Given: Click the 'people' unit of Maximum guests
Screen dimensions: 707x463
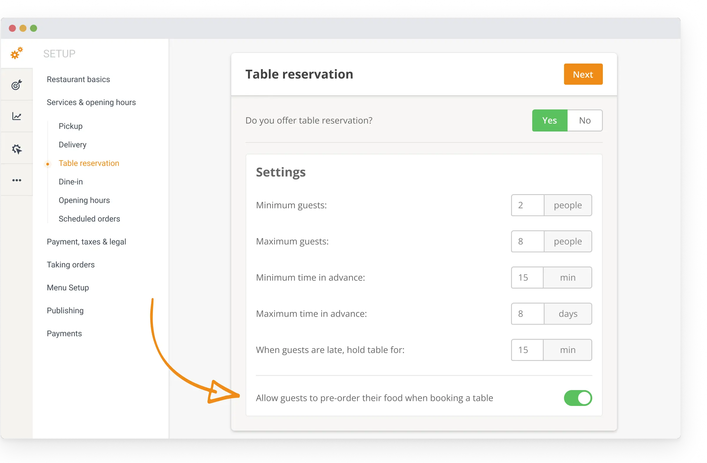Looking at the screenshot, I should 568,241.
